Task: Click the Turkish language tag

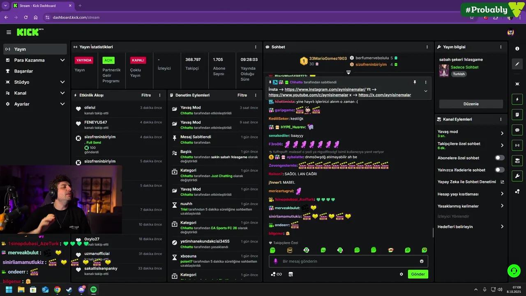Action: point(459,74)
